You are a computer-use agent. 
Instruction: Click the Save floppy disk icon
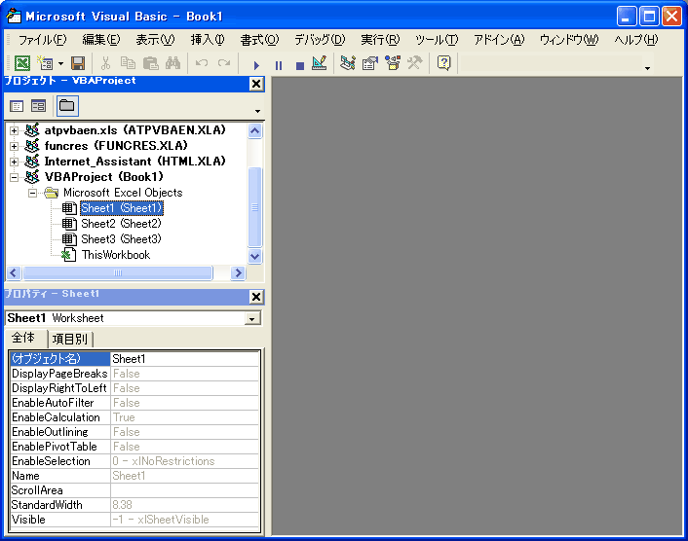click(x=78, y=63)
